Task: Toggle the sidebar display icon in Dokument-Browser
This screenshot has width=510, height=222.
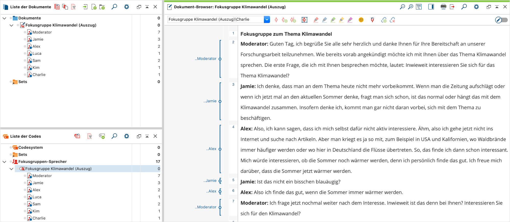Action: 431,7
